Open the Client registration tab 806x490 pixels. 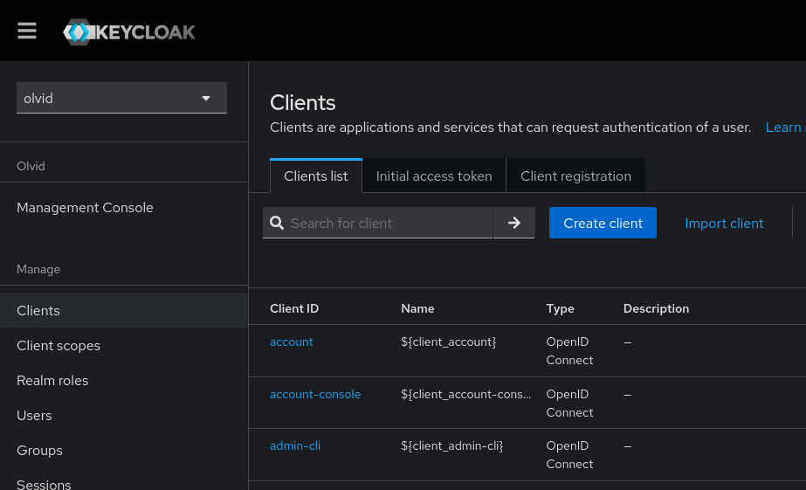coord(575,176)
